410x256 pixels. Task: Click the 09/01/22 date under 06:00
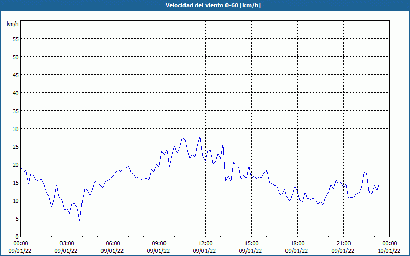112,251
